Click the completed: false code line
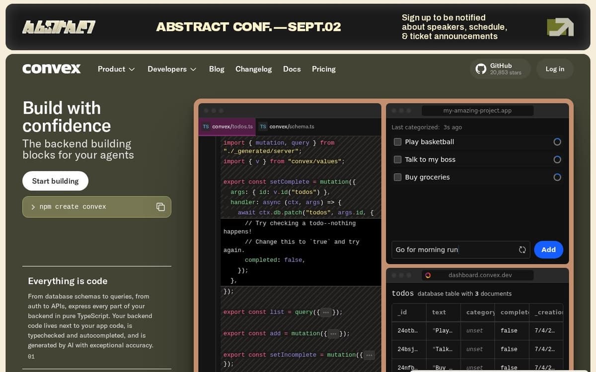This screenshot has width=596, height=372. (275, 260)
